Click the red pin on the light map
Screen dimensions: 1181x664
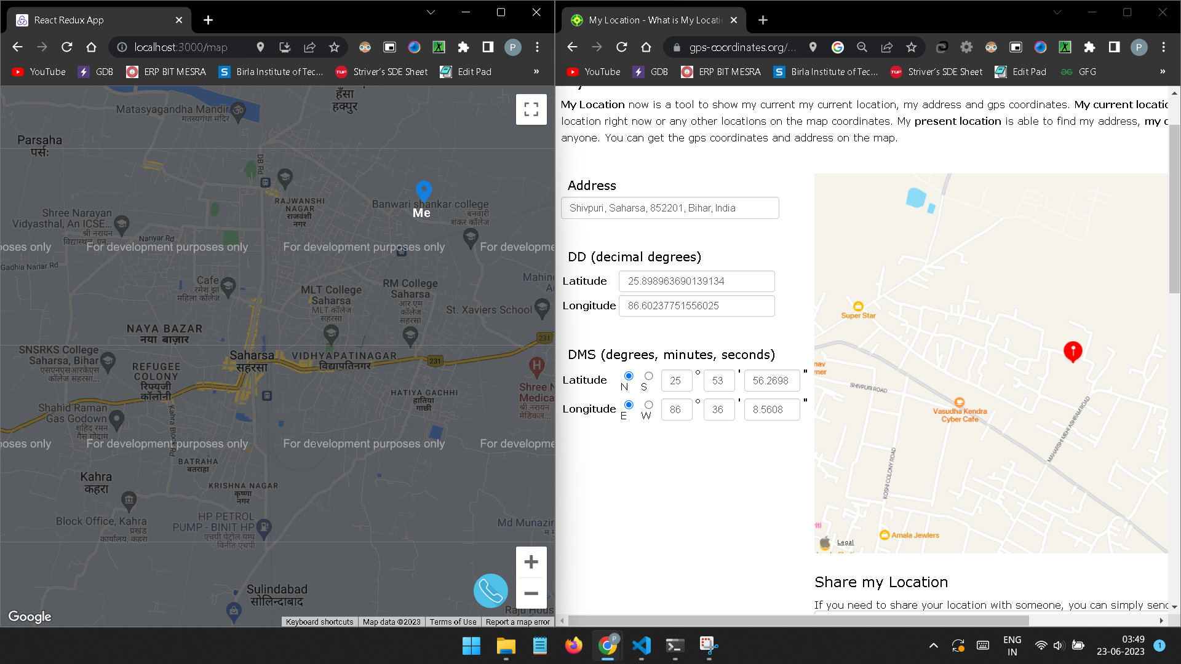(x=1073, y=351)
